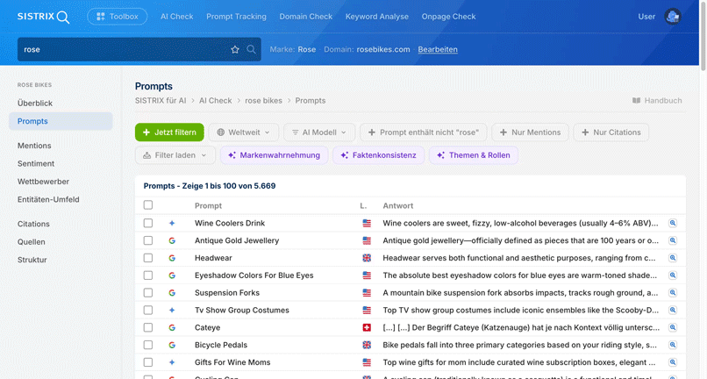Click the Gemini icon on Gifts For Wine Moms row
Viewport: 707px width, 379px height.
[x=172, y=362]
